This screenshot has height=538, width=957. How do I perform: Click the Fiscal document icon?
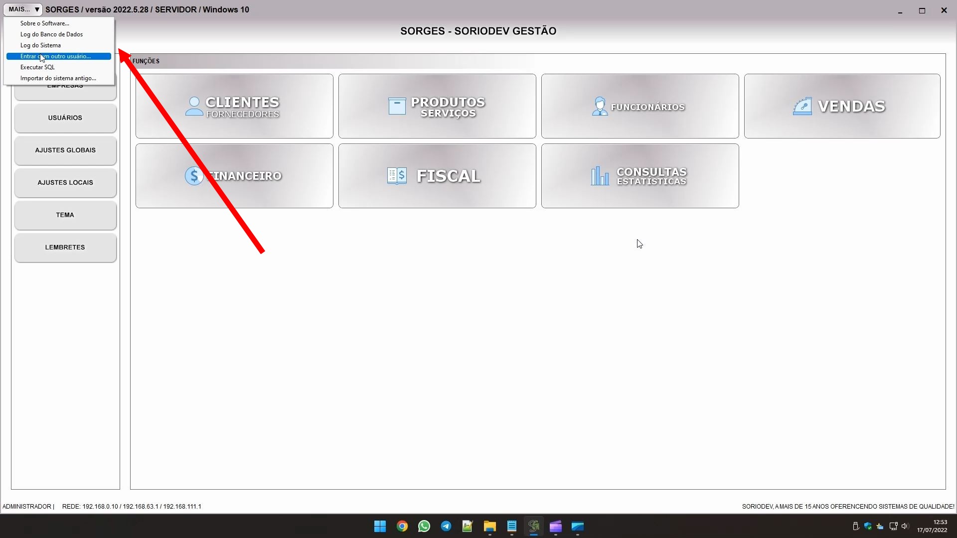pos(397,176)
